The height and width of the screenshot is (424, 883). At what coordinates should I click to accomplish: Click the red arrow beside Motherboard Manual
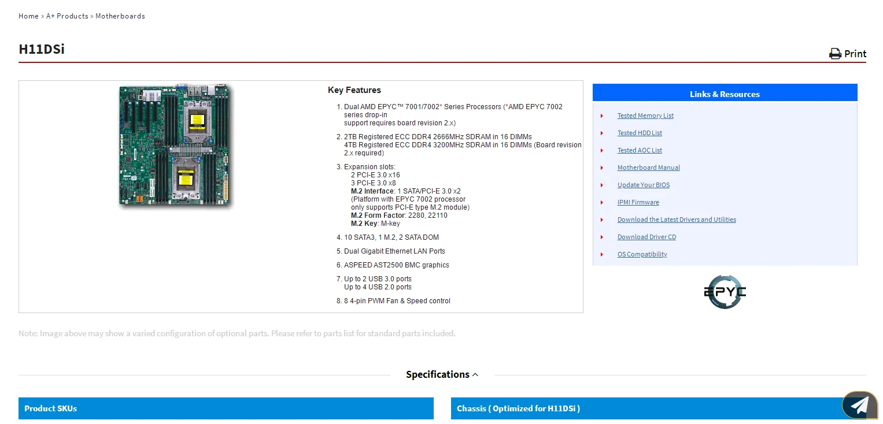(x=602, y=168)
